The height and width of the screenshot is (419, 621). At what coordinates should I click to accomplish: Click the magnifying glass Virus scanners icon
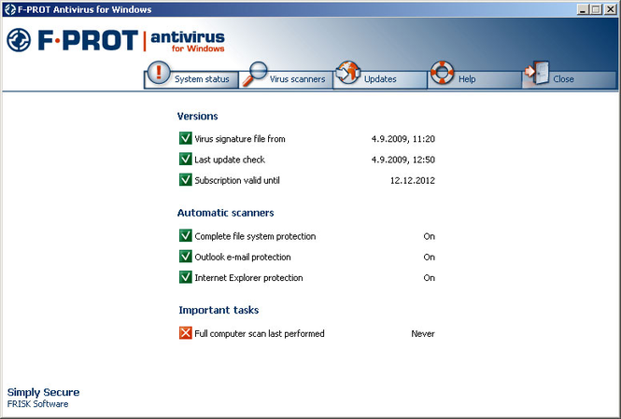point(255,74)
